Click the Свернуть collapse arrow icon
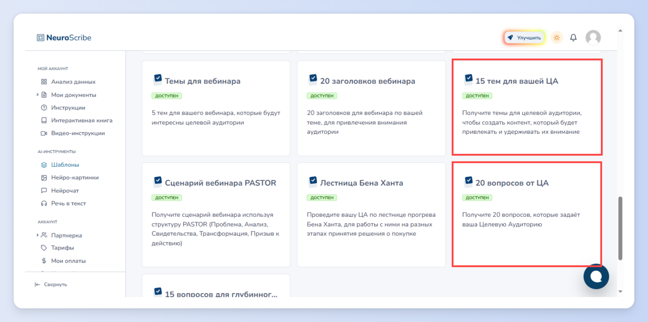The height and width of the screenshot is (322, 648). (x=37, y=285)
